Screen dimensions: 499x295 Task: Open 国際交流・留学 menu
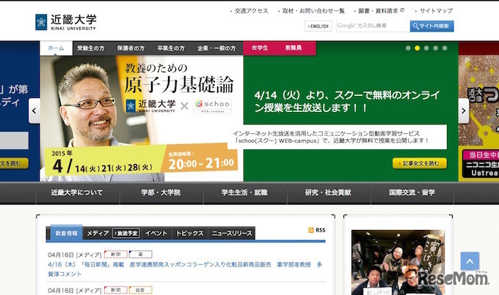pos(412,193)
